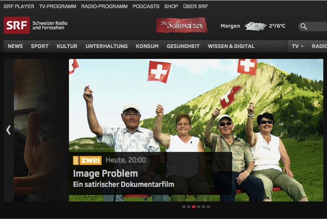Open the RADIO-PROGRAMM link
The height and width of the screenshot is (219, 327).
pos(104,6)
